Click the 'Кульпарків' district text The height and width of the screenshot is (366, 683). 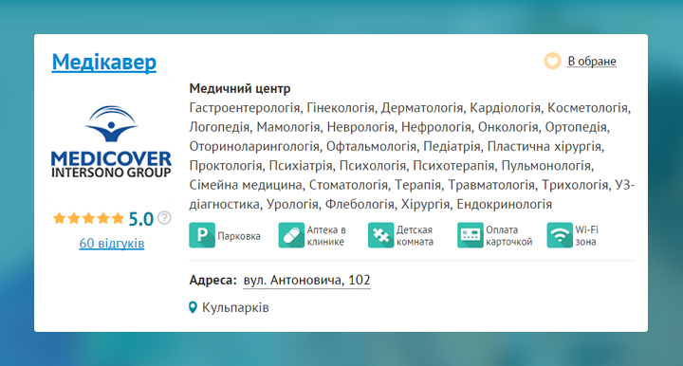235,307
